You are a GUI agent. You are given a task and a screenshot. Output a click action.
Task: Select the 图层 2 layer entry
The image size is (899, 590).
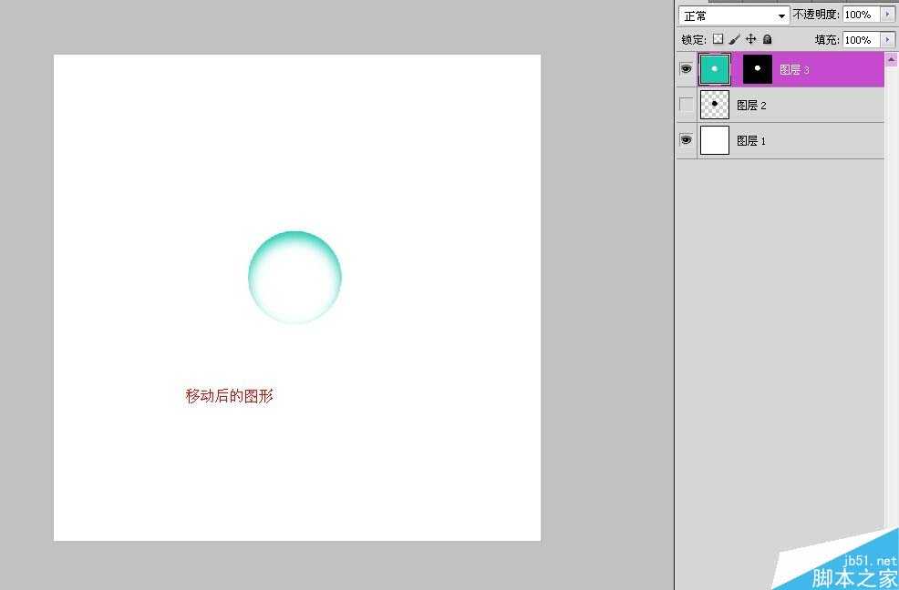(802, 104)
